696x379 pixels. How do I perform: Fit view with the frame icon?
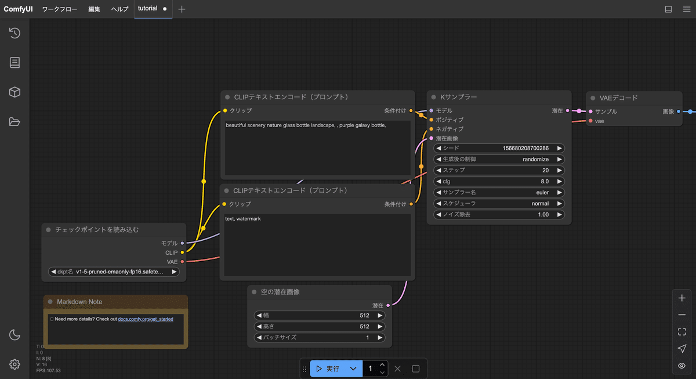tap(682, 332)
